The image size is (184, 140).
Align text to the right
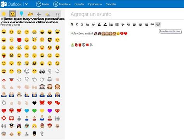click(146, 24)
